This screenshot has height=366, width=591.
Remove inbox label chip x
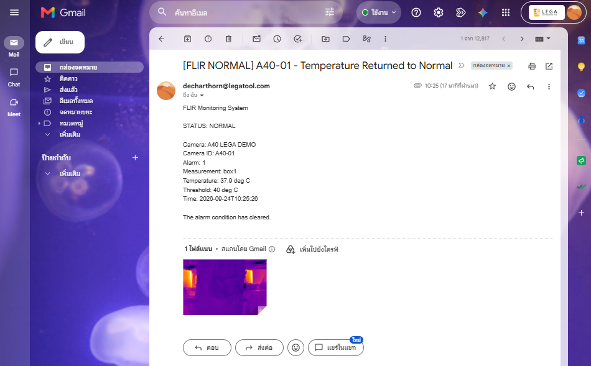[509, 66]
